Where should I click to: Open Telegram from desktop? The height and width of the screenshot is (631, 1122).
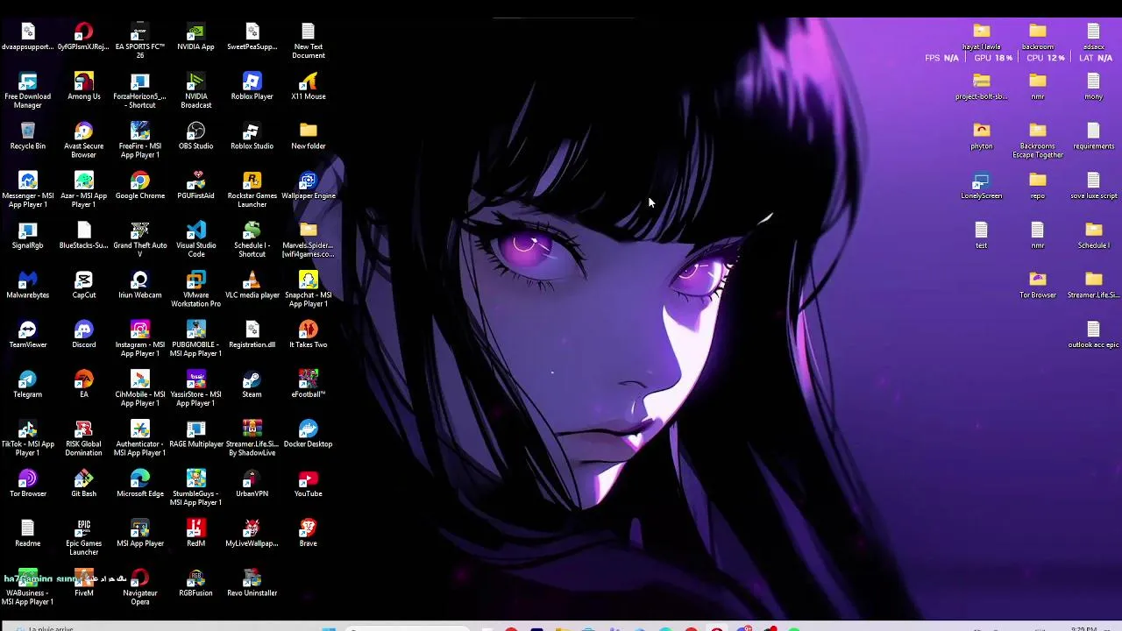tap(28, 386)
